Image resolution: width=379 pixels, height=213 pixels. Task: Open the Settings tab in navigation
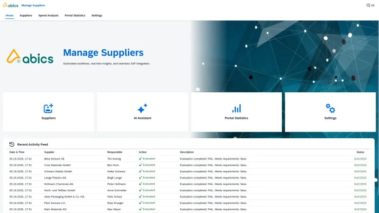(x=97, y=16)
